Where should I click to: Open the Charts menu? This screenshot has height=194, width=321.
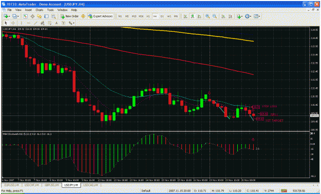40,10
